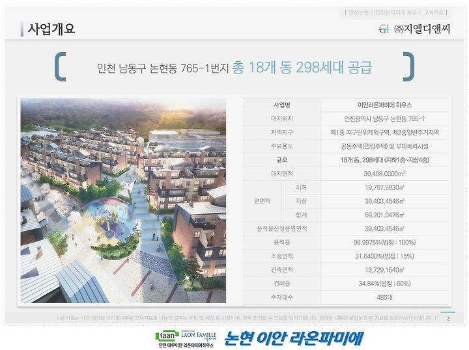469x350 pixels.
Task: Select the 주차대수 row label
Action: [282, 297]
